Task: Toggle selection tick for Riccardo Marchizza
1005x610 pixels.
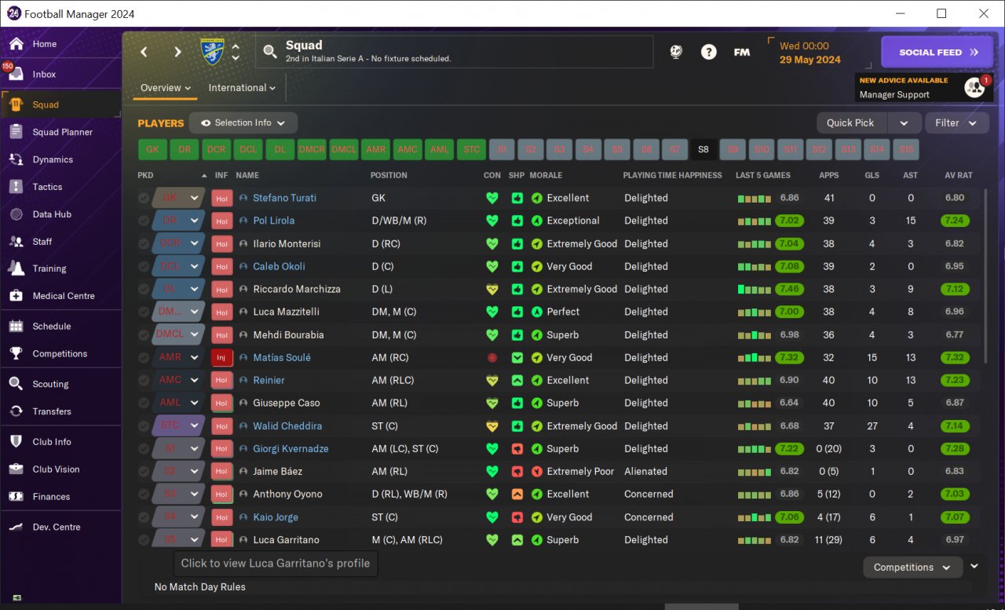Action: point(144,290)
